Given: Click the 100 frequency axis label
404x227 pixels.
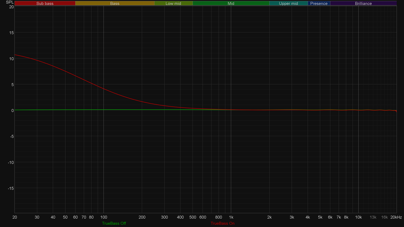Looking at the screenshot, I should pyautogui.click(x=104, y=218).
